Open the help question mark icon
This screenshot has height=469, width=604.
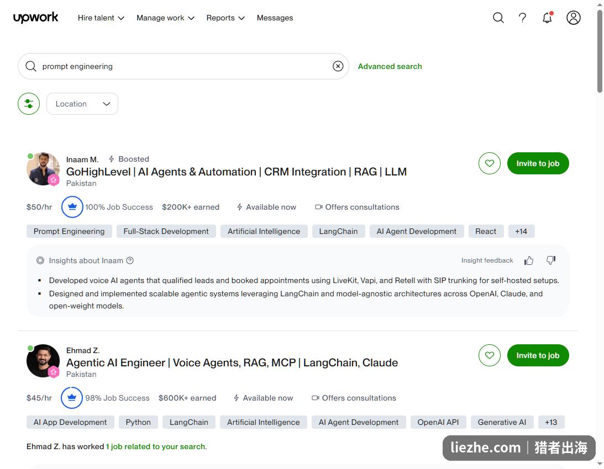tap(522, 18)
